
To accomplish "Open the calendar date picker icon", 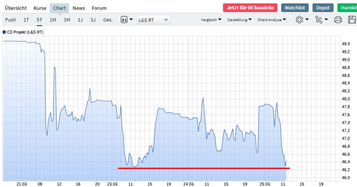I will coord(124,20).
